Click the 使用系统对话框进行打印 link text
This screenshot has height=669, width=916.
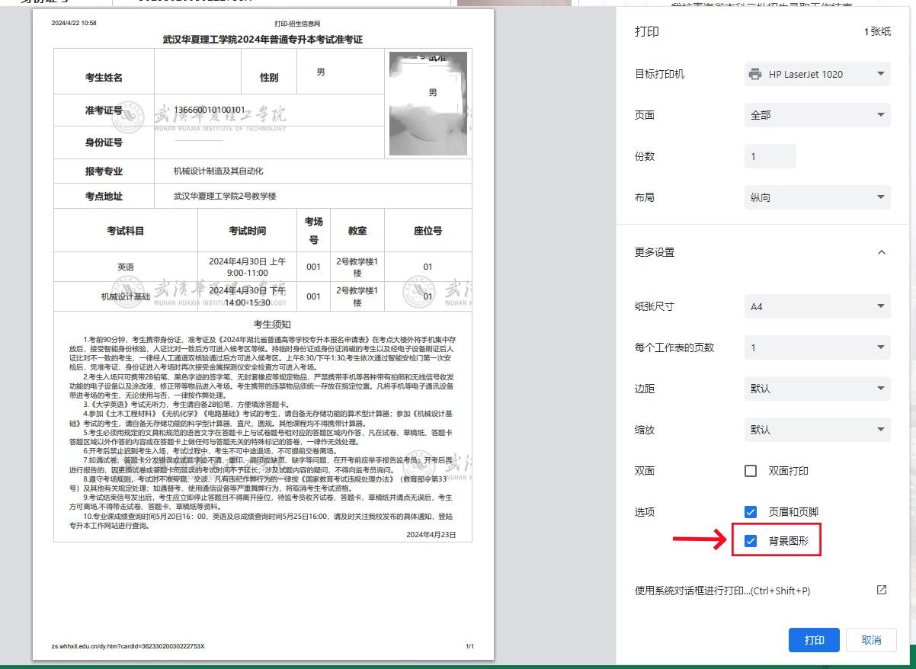click(722, 591)
